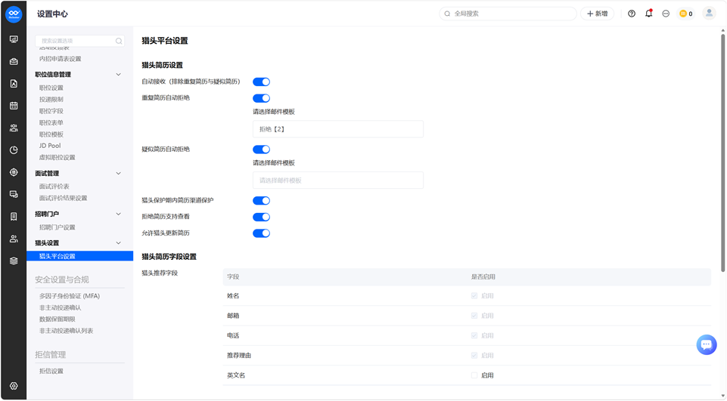Image resolution: width=727 pixels, height=401 pixels.
Task: Click the help question mark icon
Action: 632,14
